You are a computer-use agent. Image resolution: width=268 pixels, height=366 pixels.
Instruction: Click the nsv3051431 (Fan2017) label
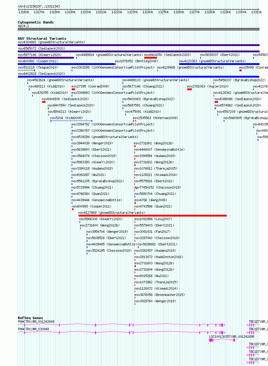click(152, 232)
